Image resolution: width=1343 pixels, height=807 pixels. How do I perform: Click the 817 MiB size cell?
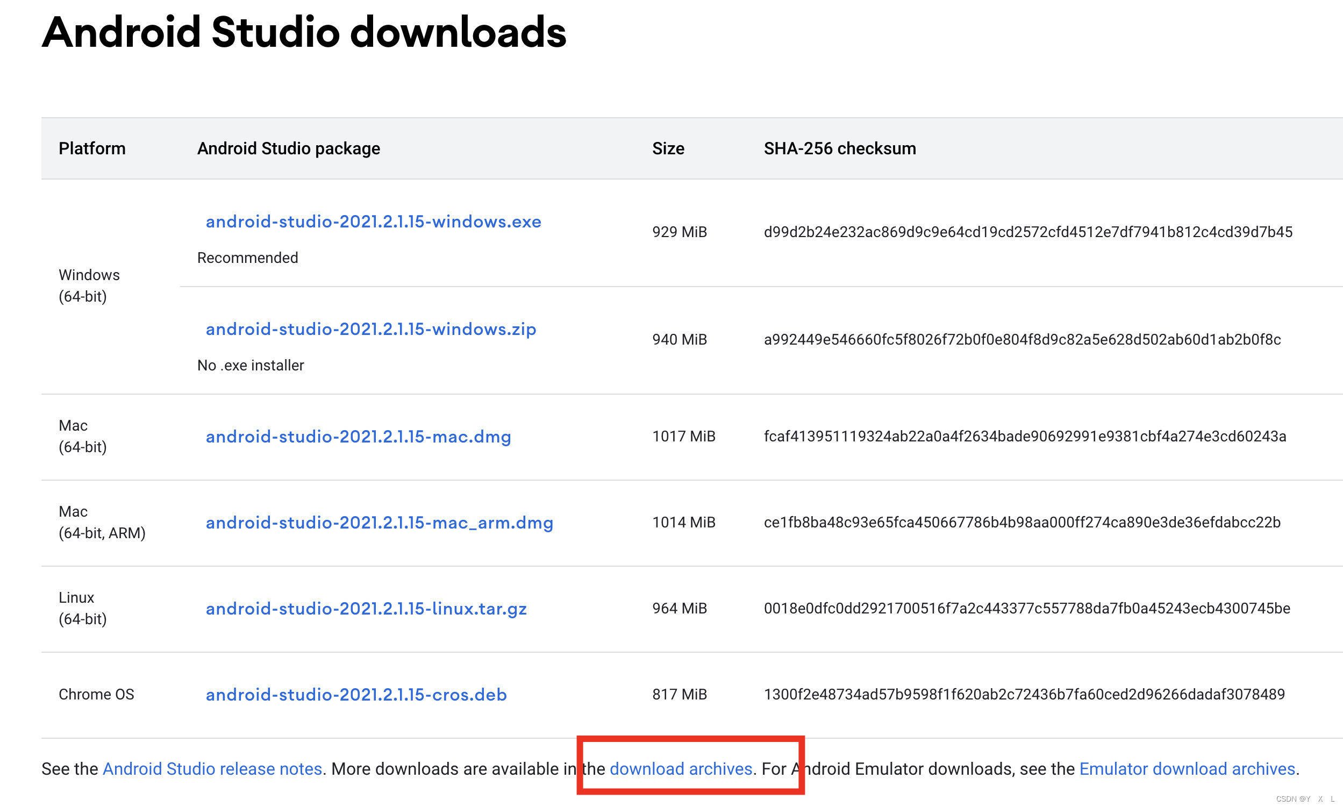coord(679,695)
